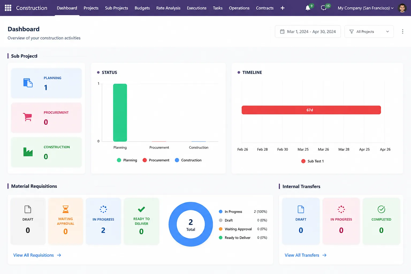Click the Waiting Approval hourglass icon
This screenshot has height=274, width=411.
click(66, 209)
